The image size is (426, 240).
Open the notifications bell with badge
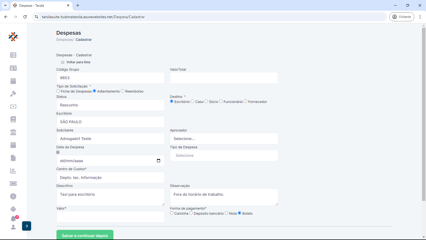[13, 219]
